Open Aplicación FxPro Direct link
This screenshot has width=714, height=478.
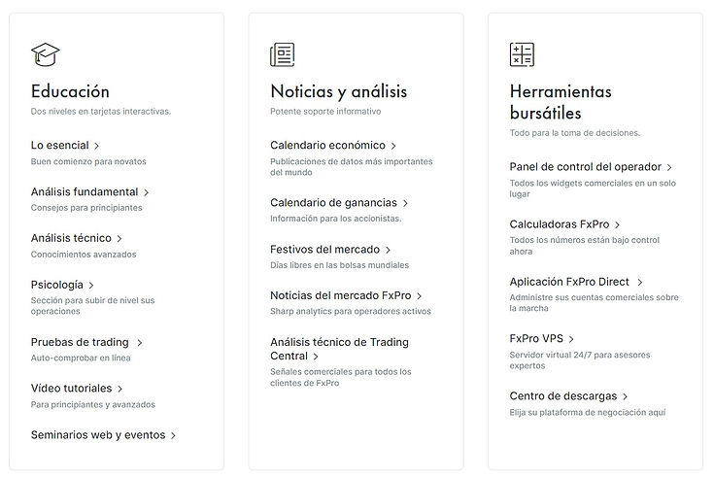click(569, 282)
